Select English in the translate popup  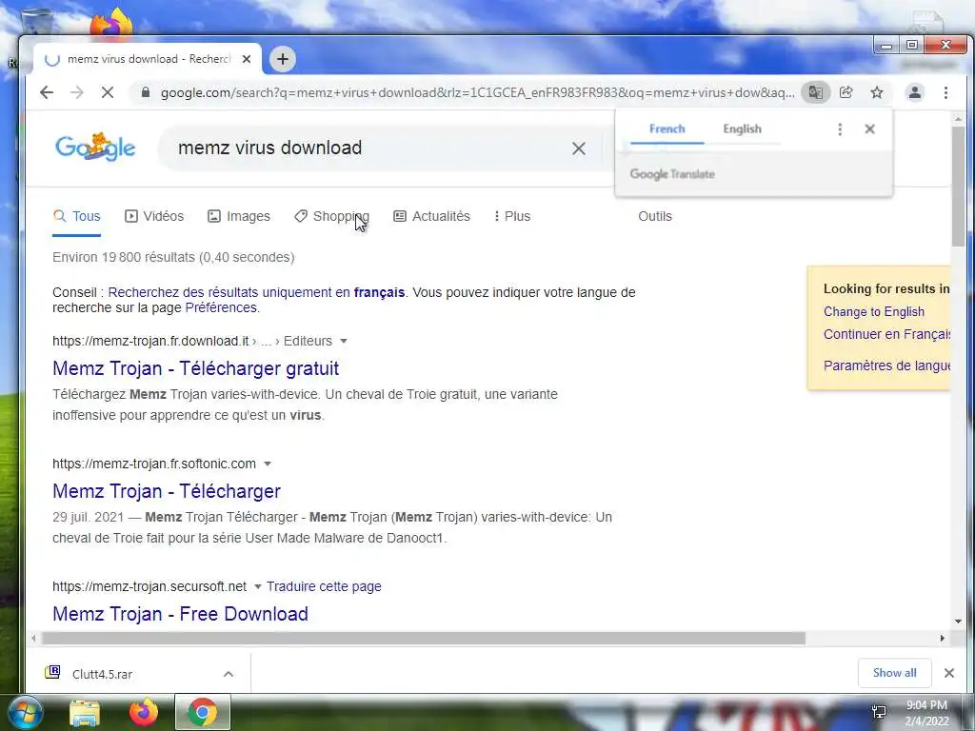[x=742, y=128]
